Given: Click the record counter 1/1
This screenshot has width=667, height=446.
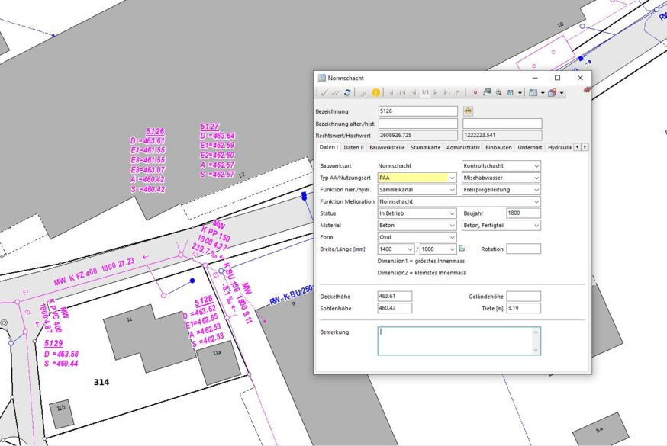Looking at the screenshot, I should click(425, 92).
